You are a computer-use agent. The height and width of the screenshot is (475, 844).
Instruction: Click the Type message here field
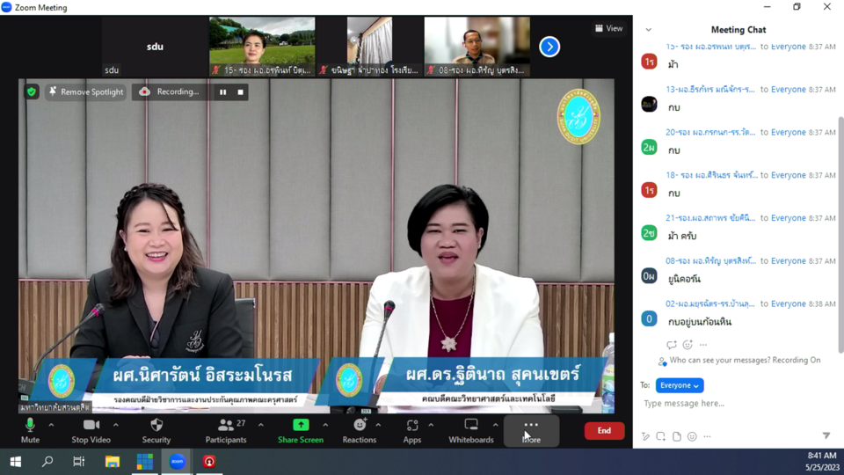click(730, 404)
